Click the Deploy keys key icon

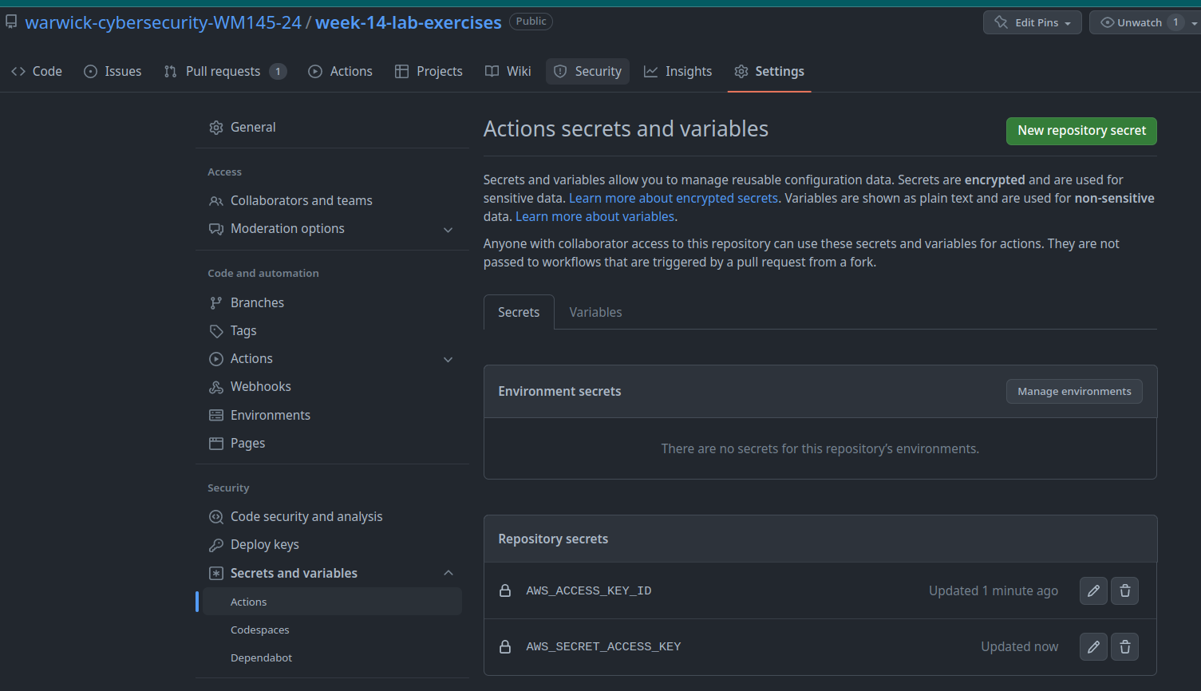[x=216, y=545]
